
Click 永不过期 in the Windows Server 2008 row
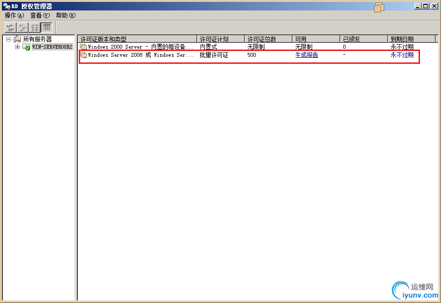pyautogui.click(x=402, y=55)
